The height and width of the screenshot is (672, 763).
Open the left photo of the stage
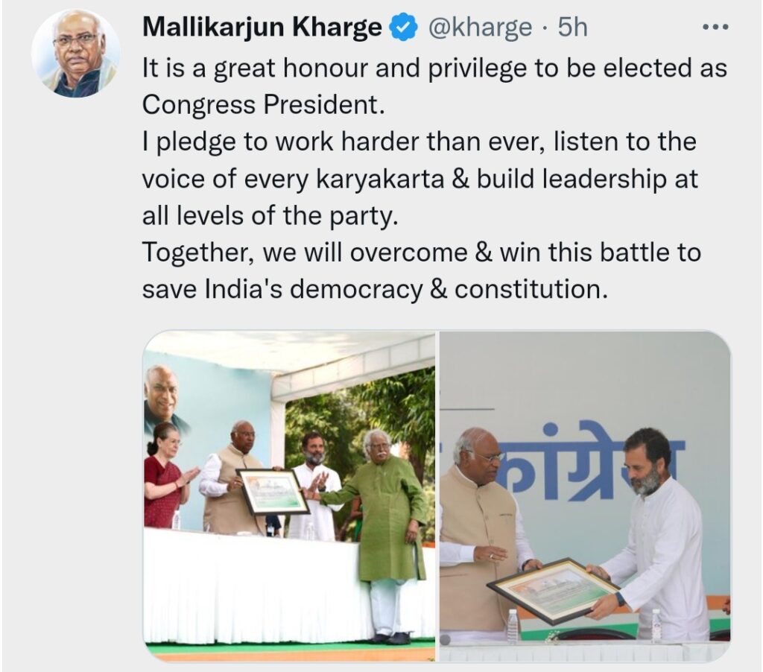click(x=290, y=496)
